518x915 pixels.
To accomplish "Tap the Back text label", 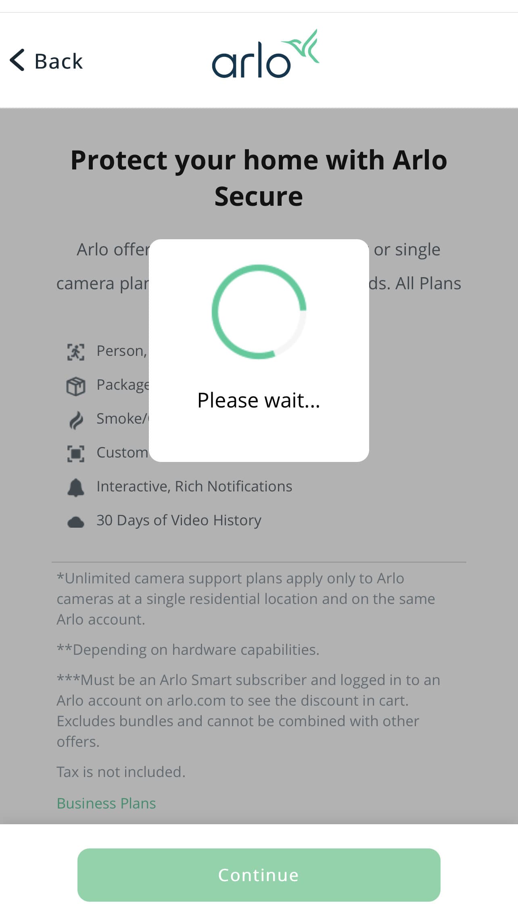I will pyautogui.click(x=59, y=61).
